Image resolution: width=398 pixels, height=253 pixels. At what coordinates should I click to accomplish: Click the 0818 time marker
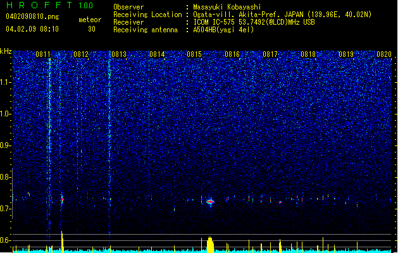coord(308,54)
